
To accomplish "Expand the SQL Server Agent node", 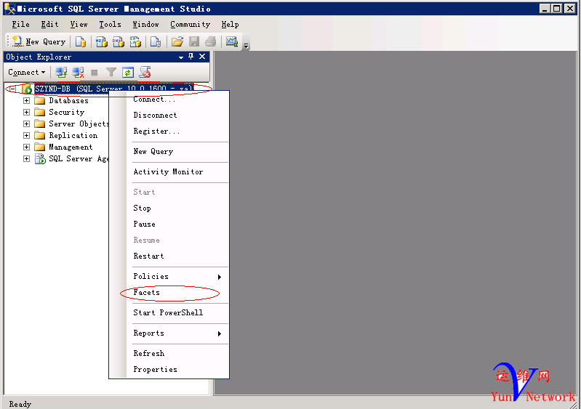I will click(26, 159).
